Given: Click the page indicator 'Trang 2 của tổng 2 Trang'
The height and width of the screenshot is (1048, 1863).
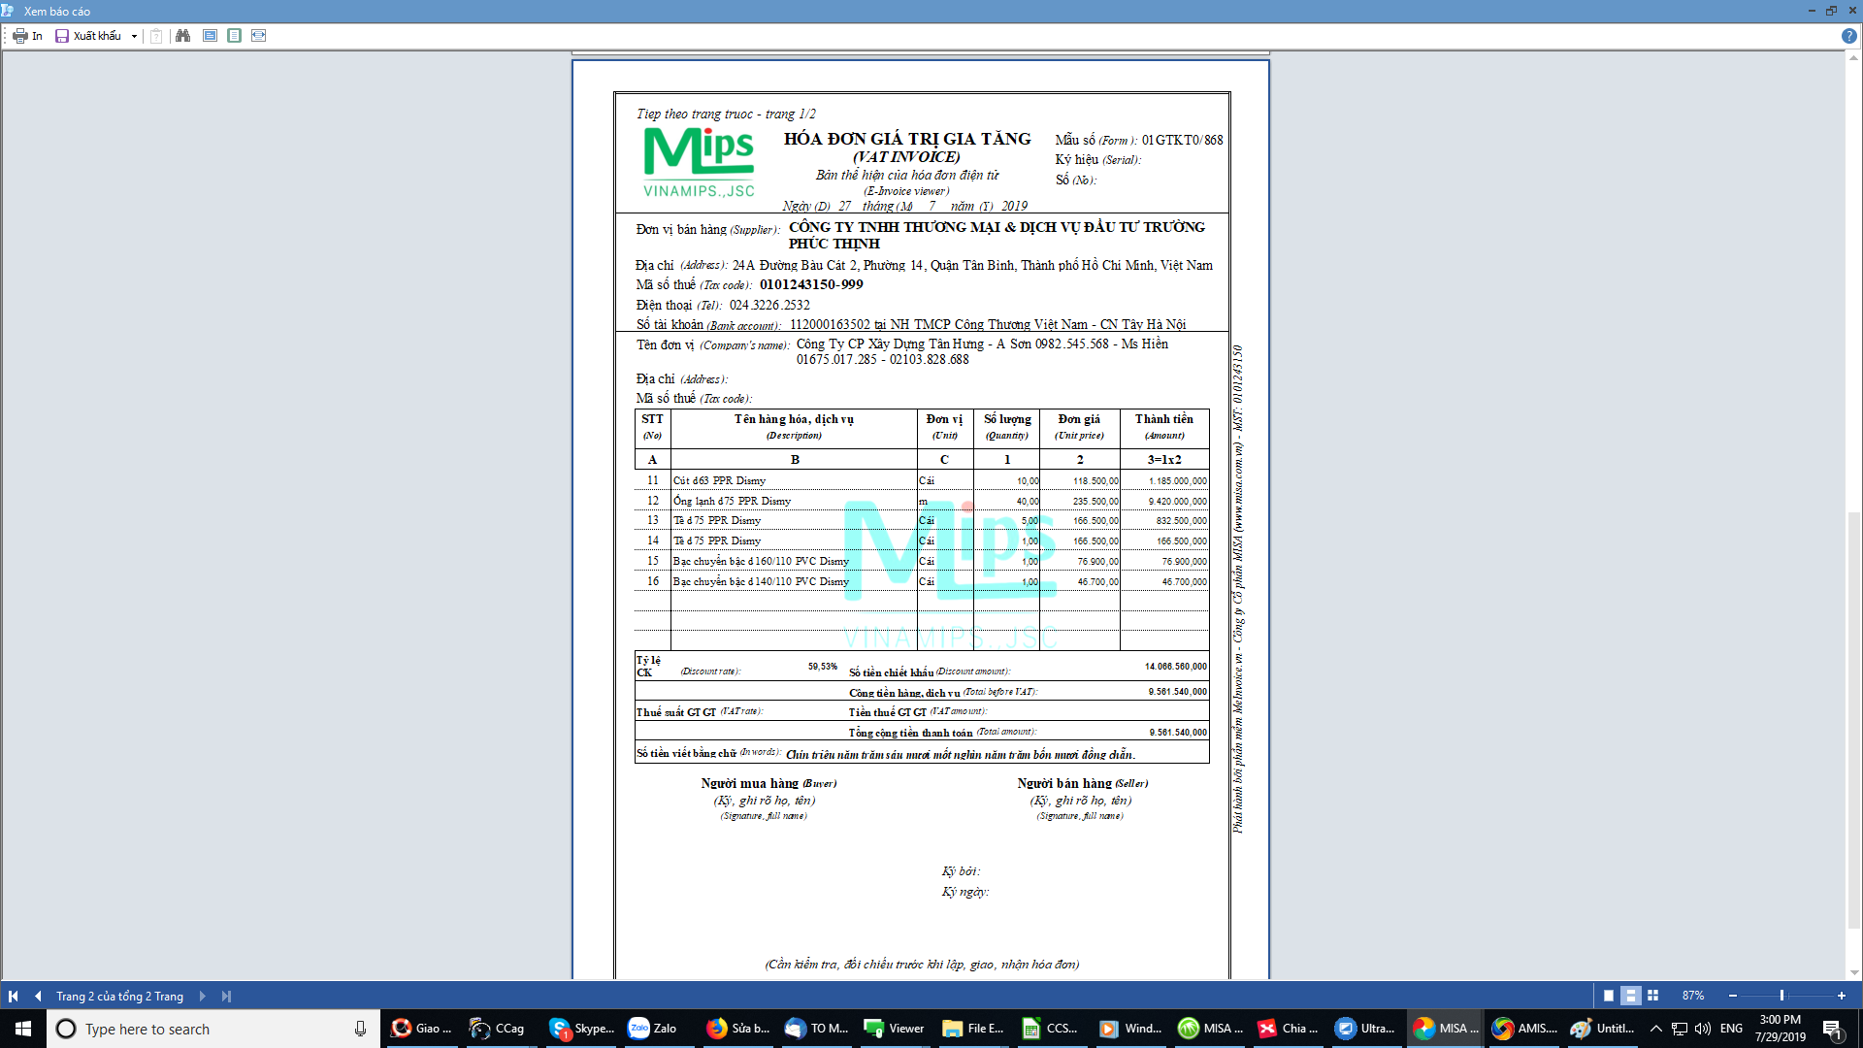Looking at the screenshot, I should pos(119,997).
